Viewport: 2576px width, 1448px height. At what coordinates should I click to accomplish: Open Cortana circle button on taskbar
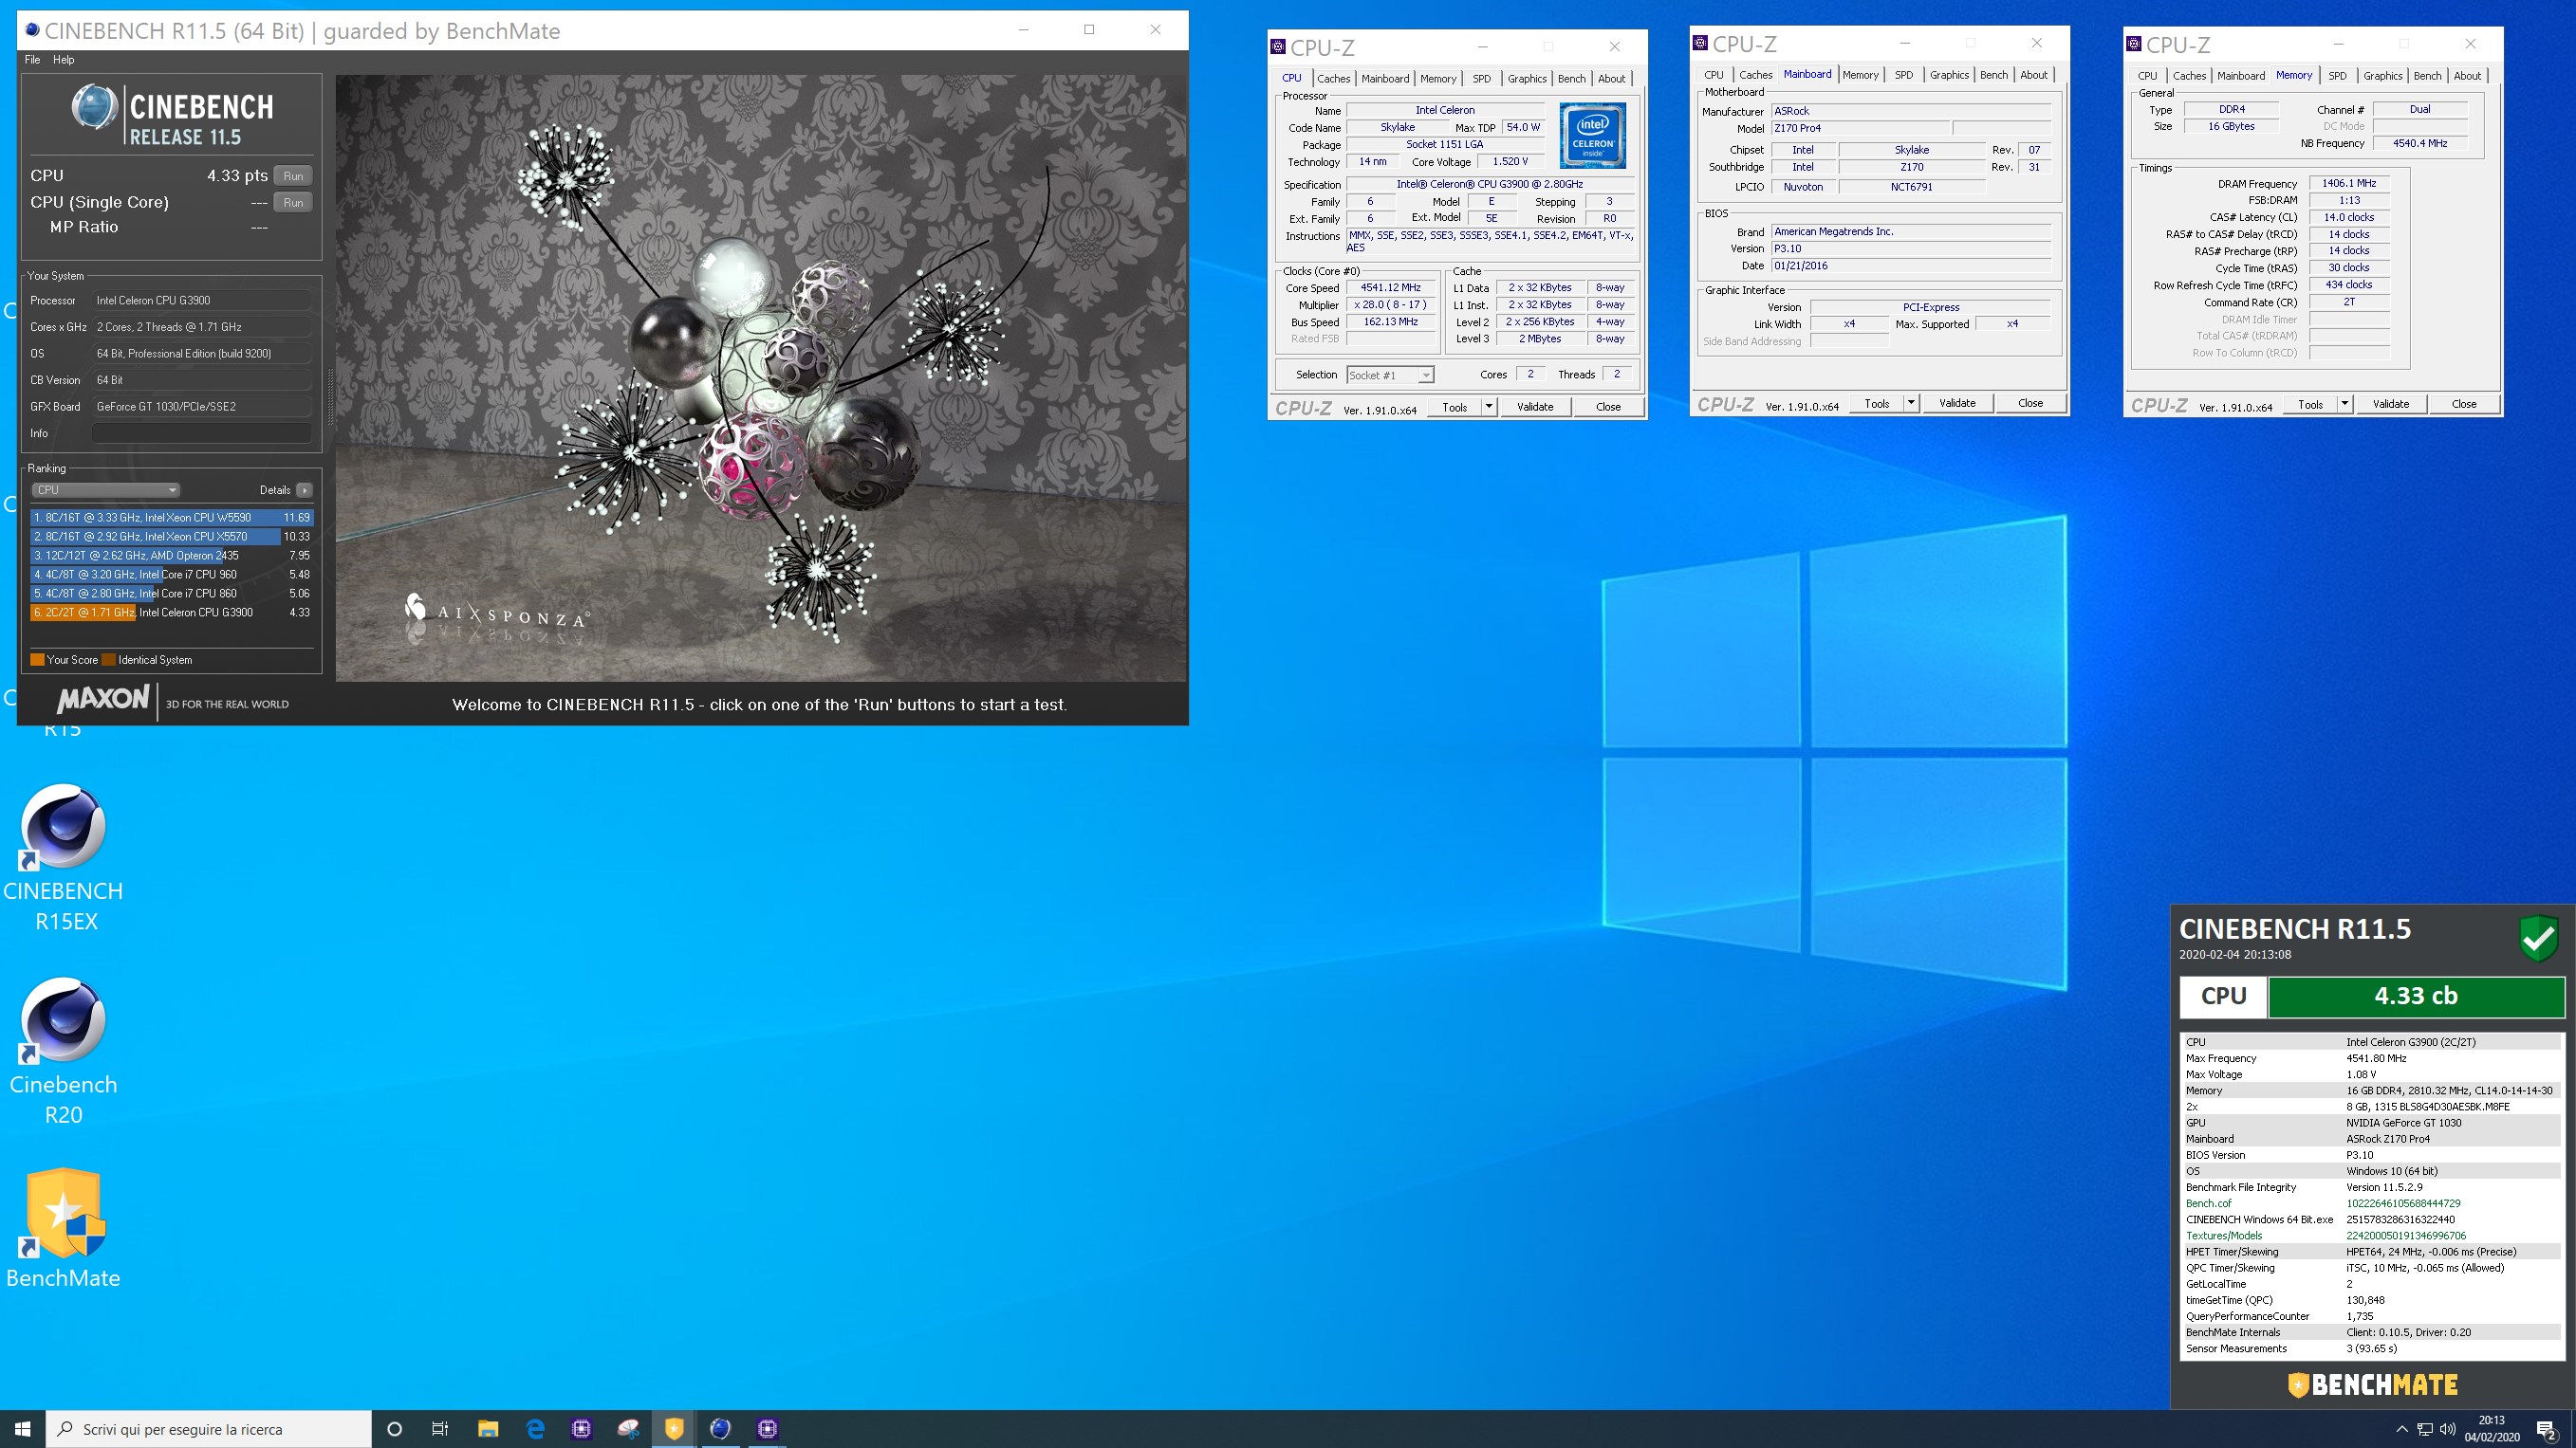394,1429
